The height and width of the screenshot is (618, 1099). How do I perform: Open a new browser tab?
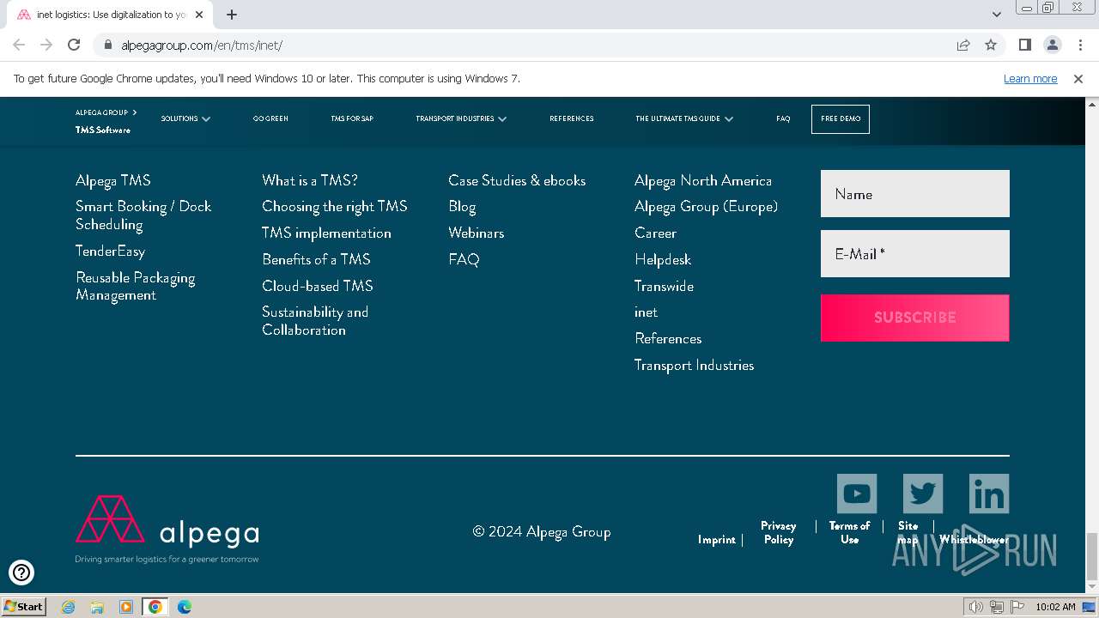232,15
